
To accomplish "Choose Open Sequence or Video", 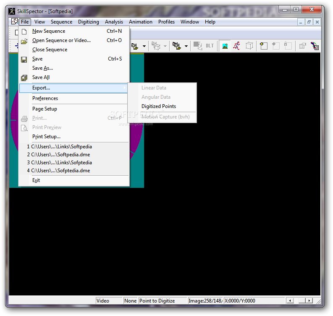I will coord(74,40).
